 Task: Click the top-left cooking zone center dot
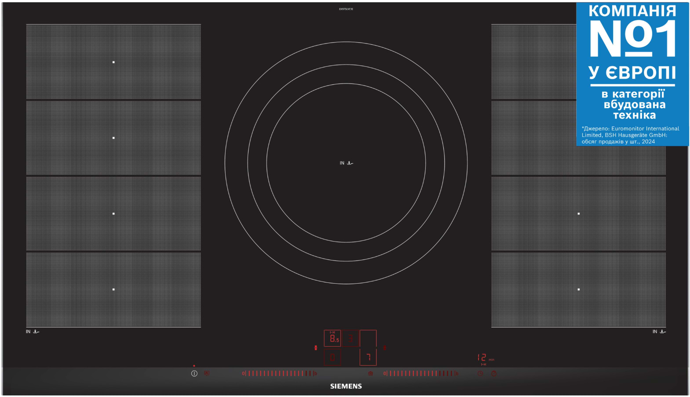pyautogui.click(x=113, y=62)
